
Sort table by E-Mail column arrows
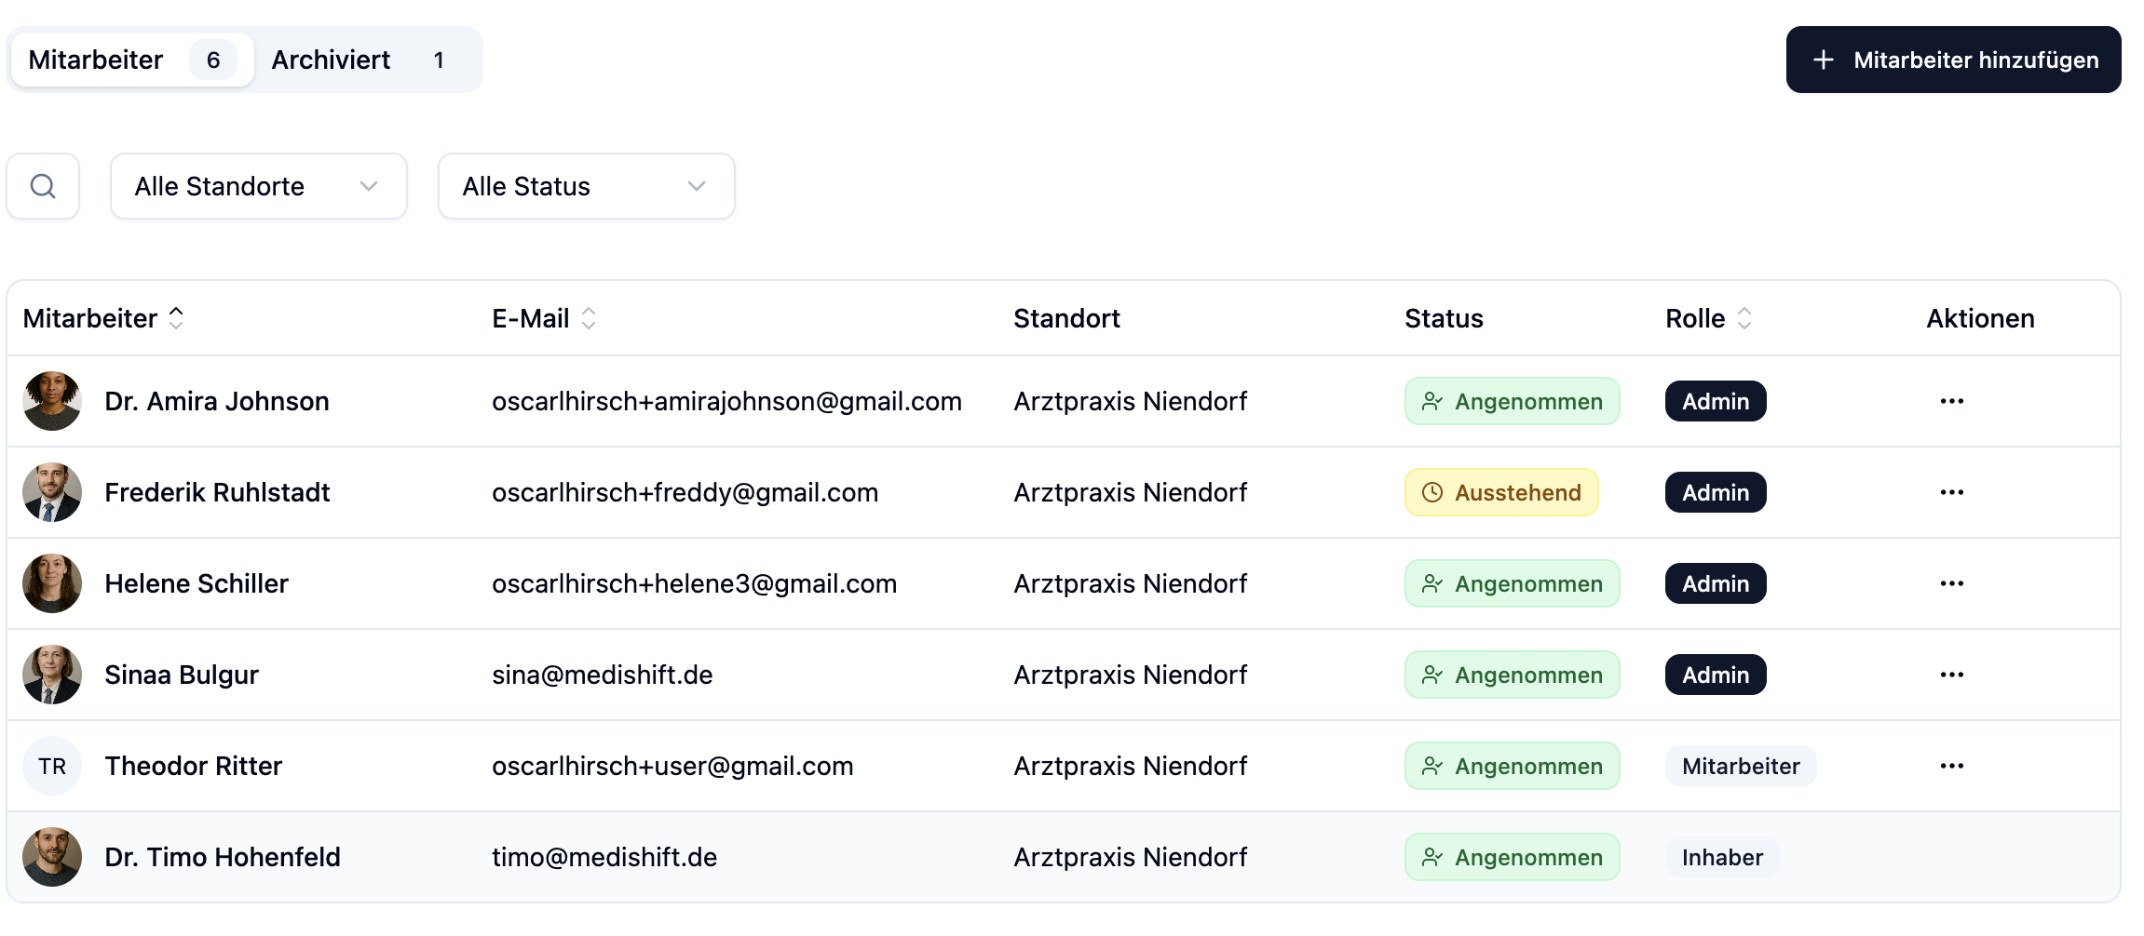[x=589, y=318]
